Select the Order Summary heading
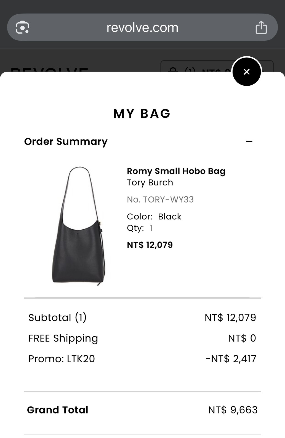Image resolution: width=285 pixels, height=438 pixels. pos(66,141)
